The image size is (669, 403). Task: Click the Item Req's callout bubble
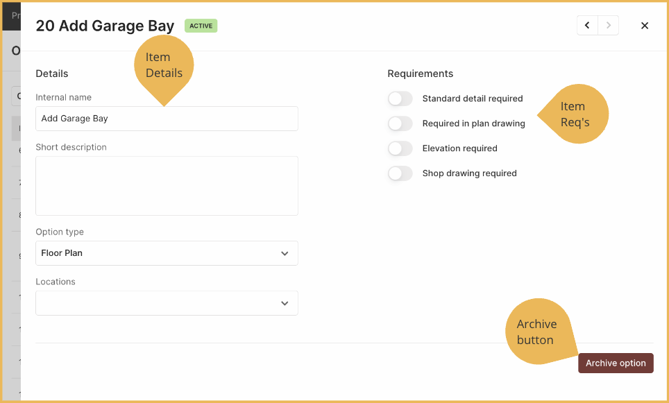click(x=576, y=114)
